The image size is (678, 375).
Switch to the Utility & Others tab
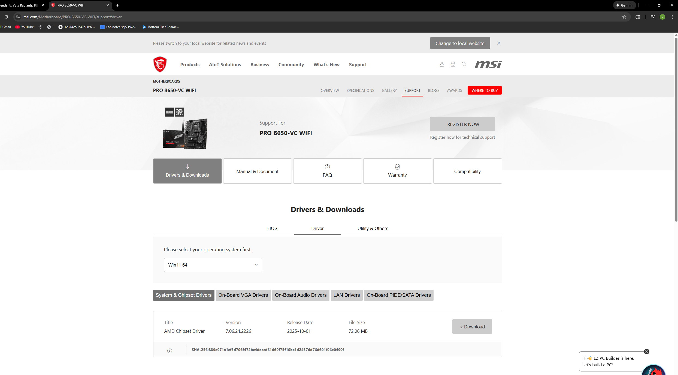(373, 228)
